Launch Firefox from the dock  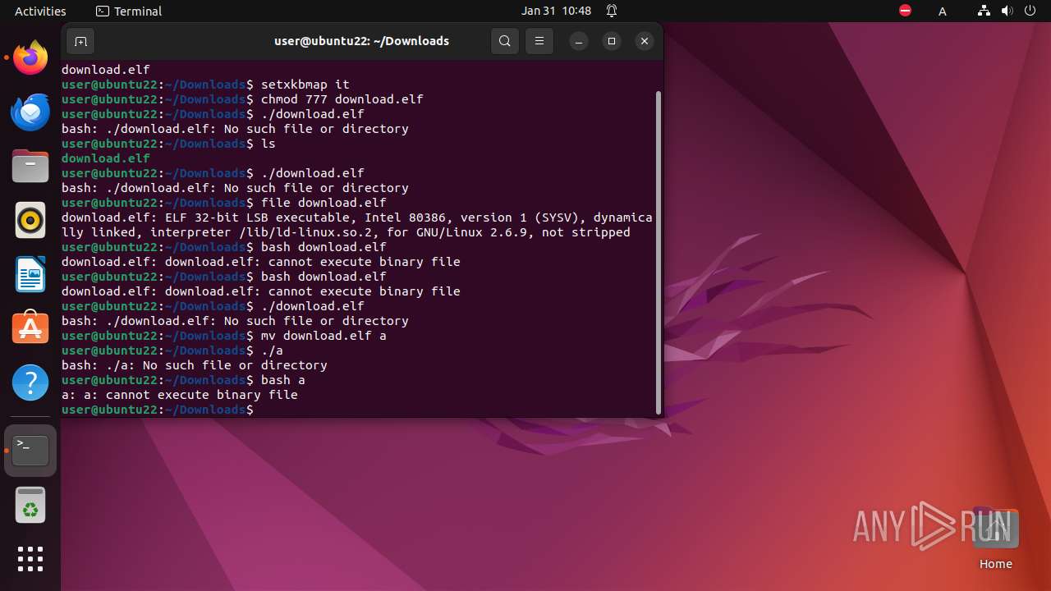(x=30, y=58)
